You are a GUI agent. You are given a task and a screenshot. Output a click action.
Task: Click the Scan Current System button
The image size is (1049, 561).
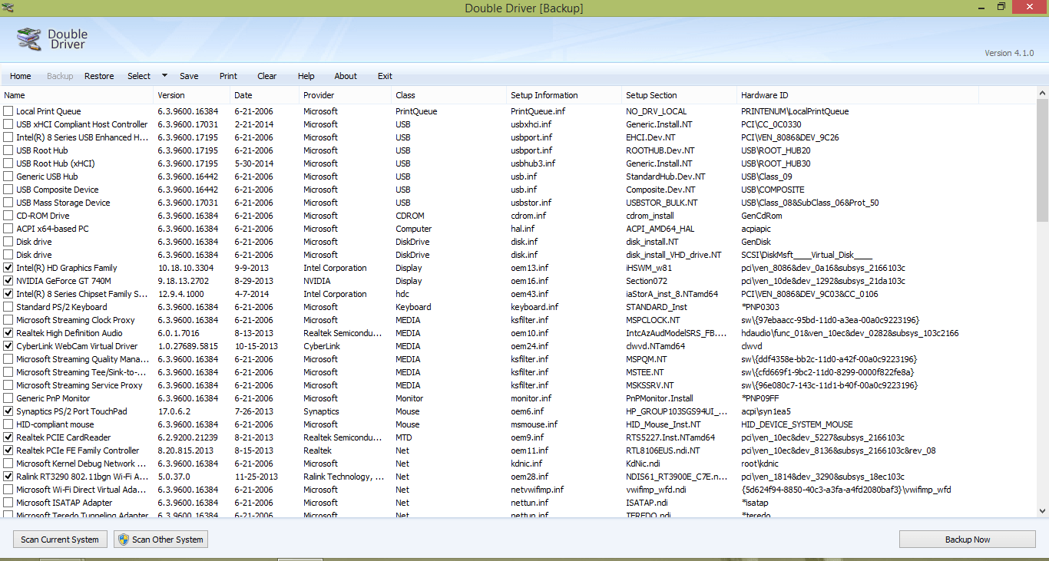[60, 540]
